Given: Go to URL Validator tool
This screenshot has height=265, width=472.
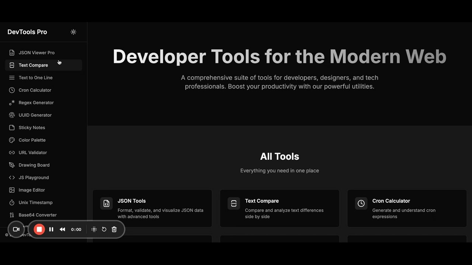Looking at the screenshot, I should pos(44,153).
